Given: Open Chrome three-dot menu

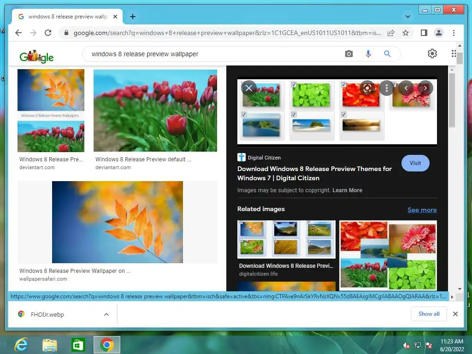Looking at the screenshot, I should [454, 33].
